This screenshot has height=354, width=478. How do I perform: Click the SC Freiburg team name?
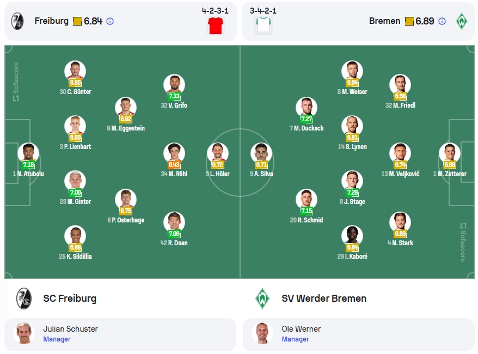click(x=70, y=299)
